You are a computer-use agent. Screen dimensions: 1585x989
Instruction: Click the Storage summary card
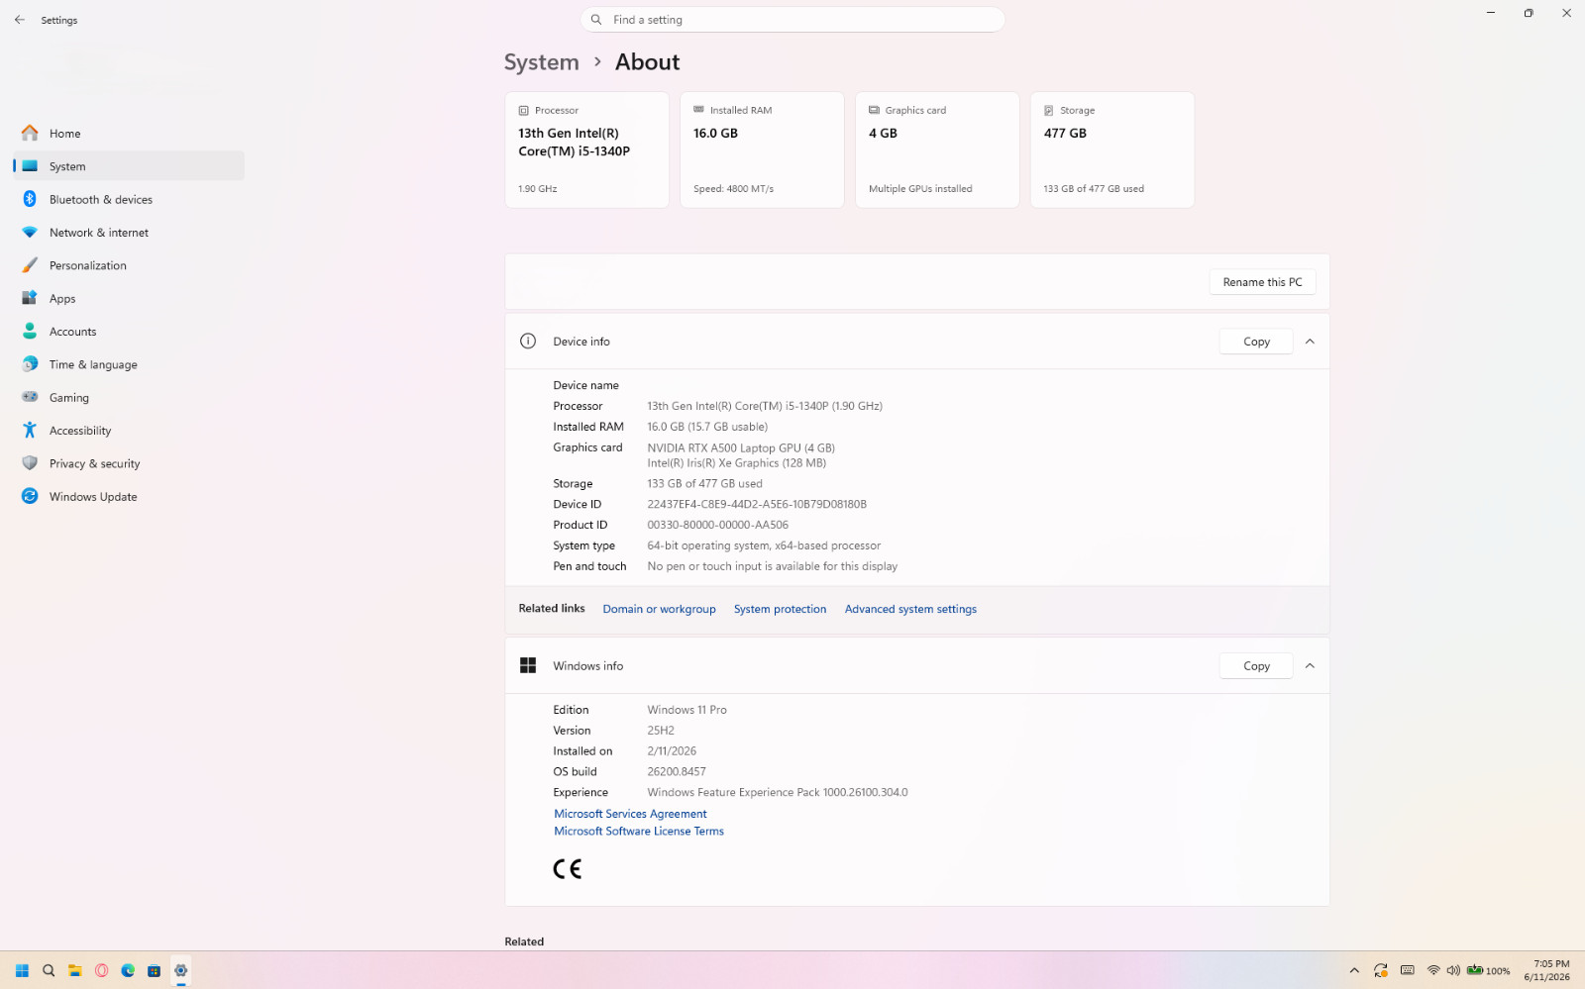1112,150
